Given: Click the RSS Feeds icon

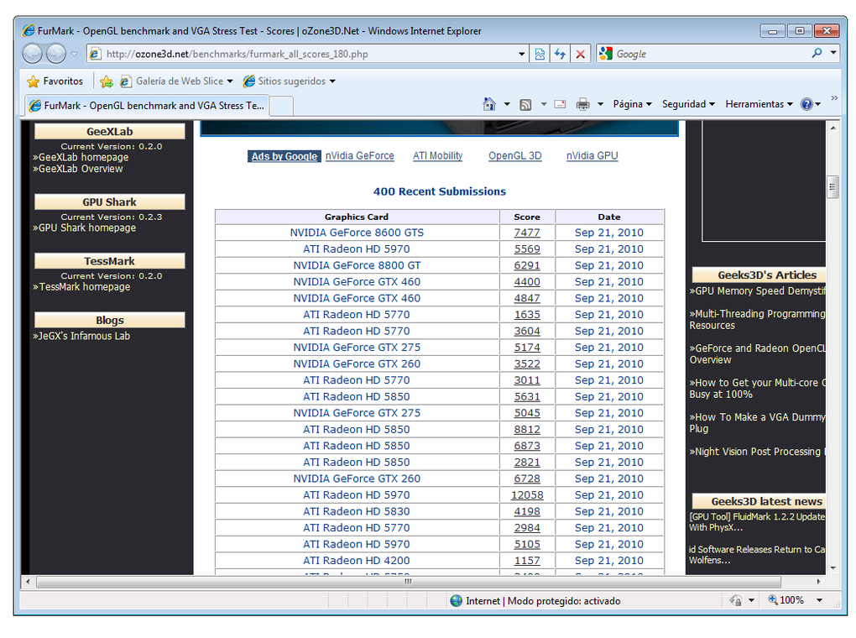Looking at the screenshot, I should 525,104.
